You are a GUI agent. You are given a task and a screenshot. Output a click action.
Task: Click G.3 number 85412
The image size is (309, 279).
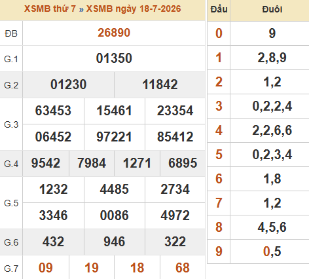[x=175, y=137]
